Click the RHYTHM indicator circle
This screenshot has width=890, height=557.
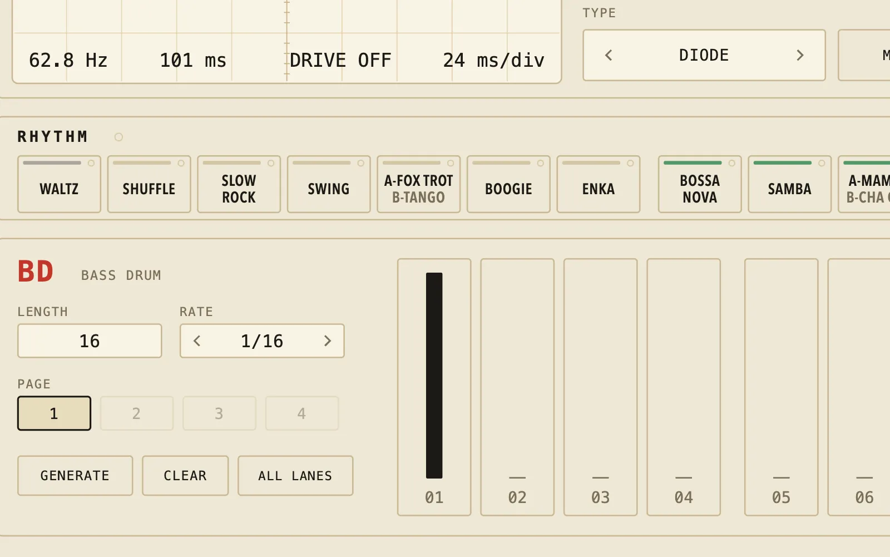click(x=118, y=137)
